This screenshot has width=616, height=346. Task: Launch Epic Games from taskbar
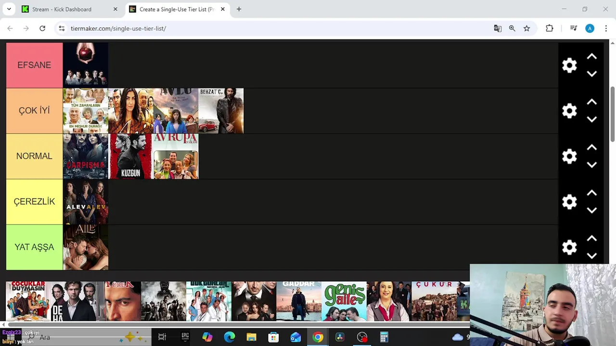[x=185, y=337]
